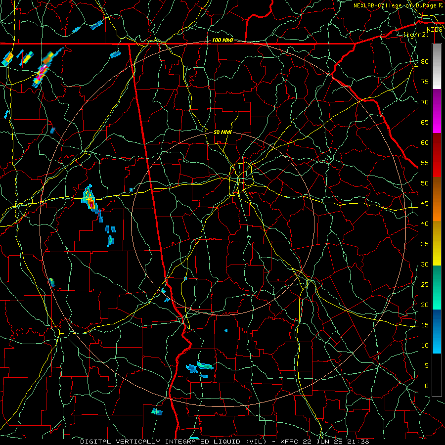Pick the magenta-purple band of the color scale
Screen dimensions: 445x445
437,111
